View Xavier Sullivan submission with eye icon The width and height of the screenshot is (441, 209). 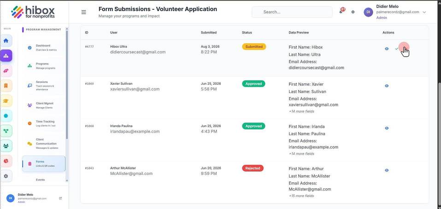tap(387, 86)
